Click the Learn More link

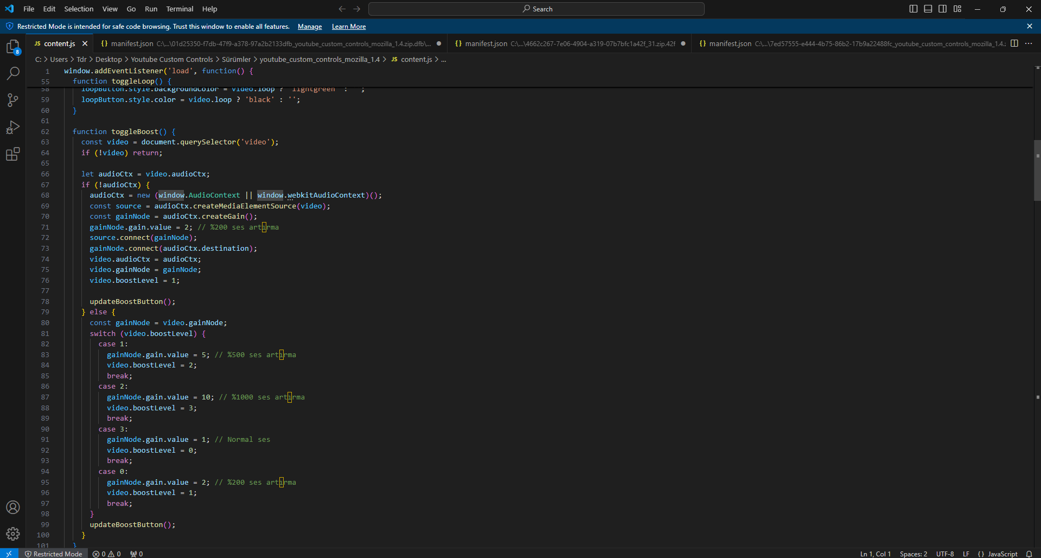point(349,26)
